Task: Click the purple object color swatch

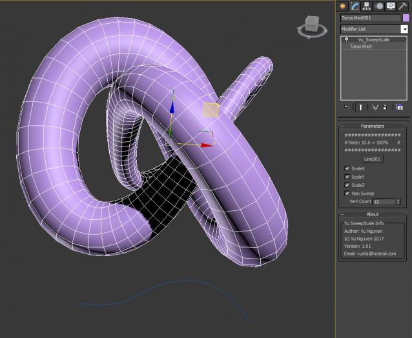Action: point(406,18)
